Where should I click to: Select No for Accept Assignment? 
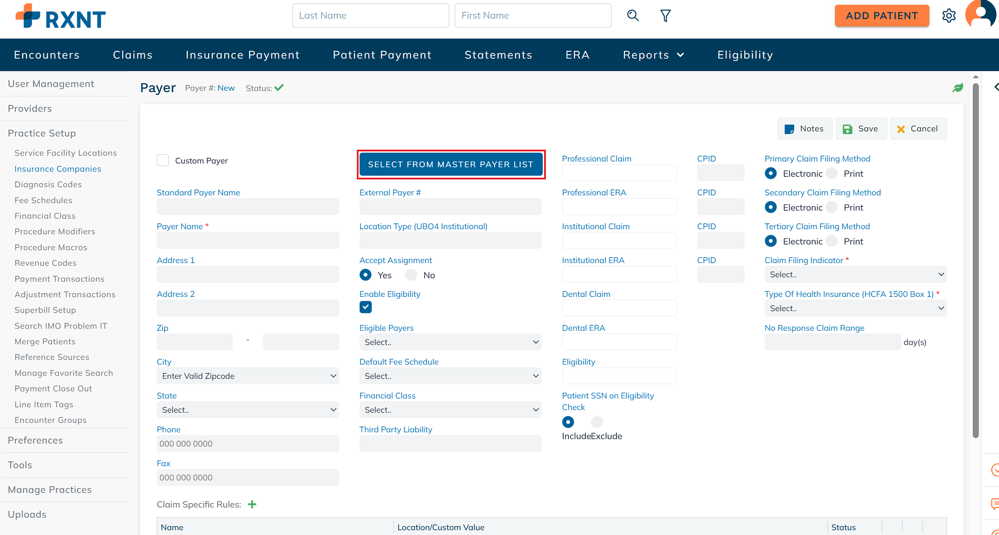click(411, 275)
